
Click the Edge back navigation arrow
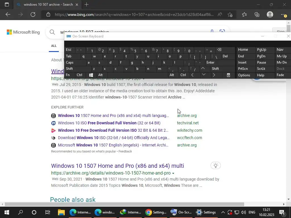click(x=8, y=14)
